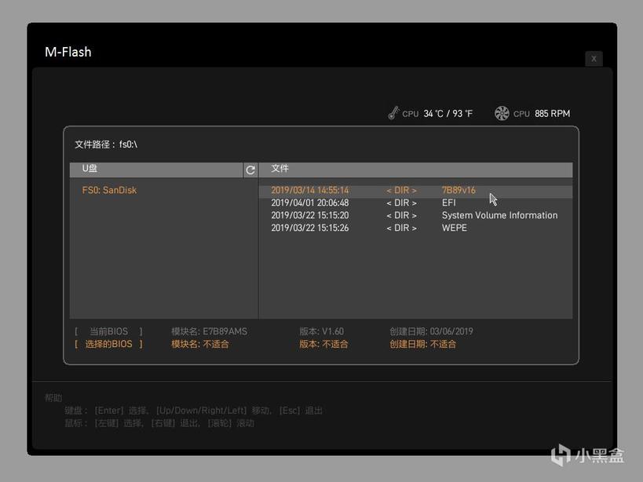Open the 7B89v16 folder

(x=459, y=191)
